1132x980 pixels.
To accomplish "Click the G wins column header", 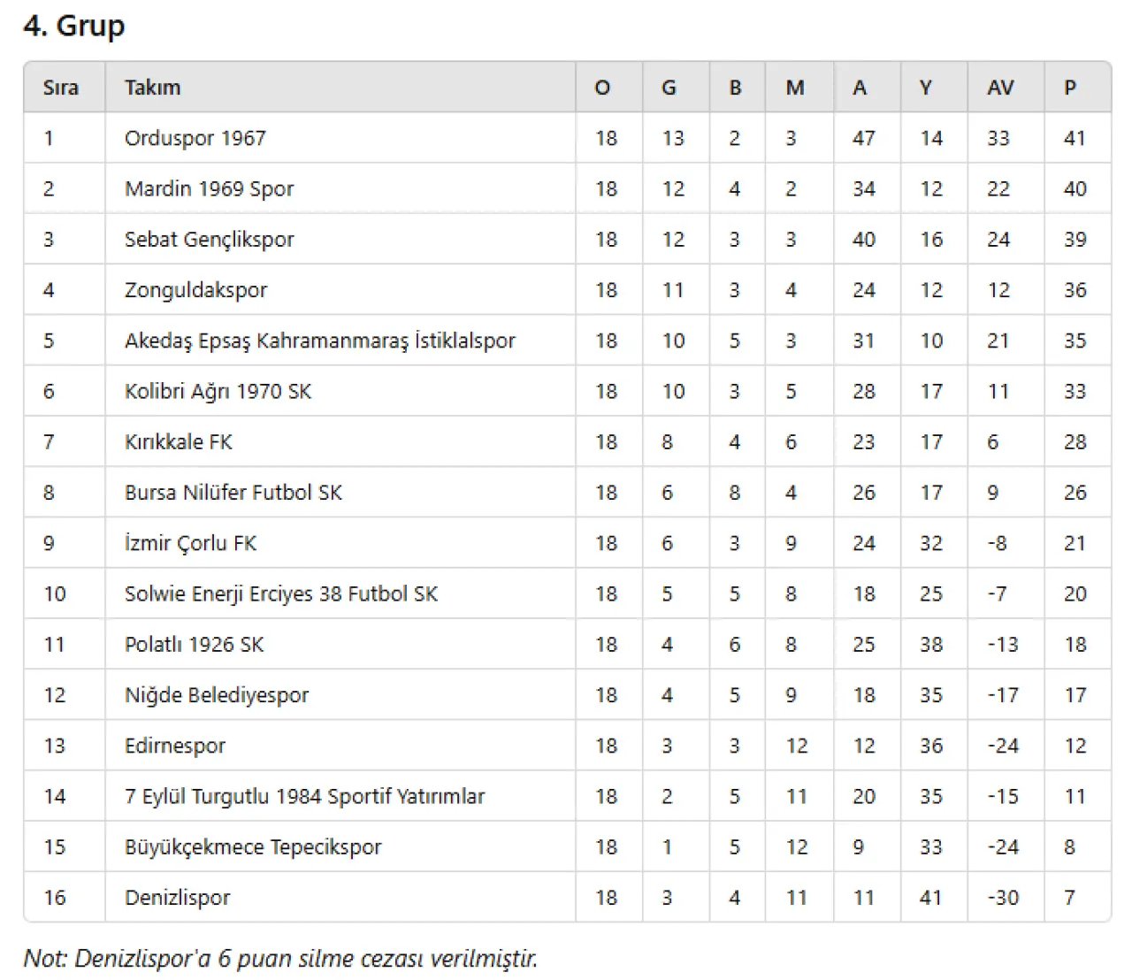I will (669, 88).
